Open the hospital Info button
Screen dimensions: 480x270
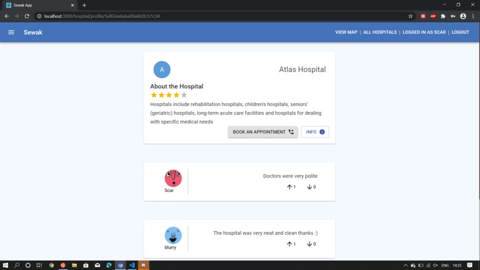click(315, 132)
